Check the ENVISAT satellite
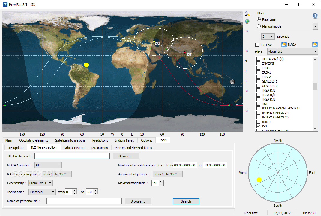The height and width of the screenshot is (216, 321). click(259, 63)
